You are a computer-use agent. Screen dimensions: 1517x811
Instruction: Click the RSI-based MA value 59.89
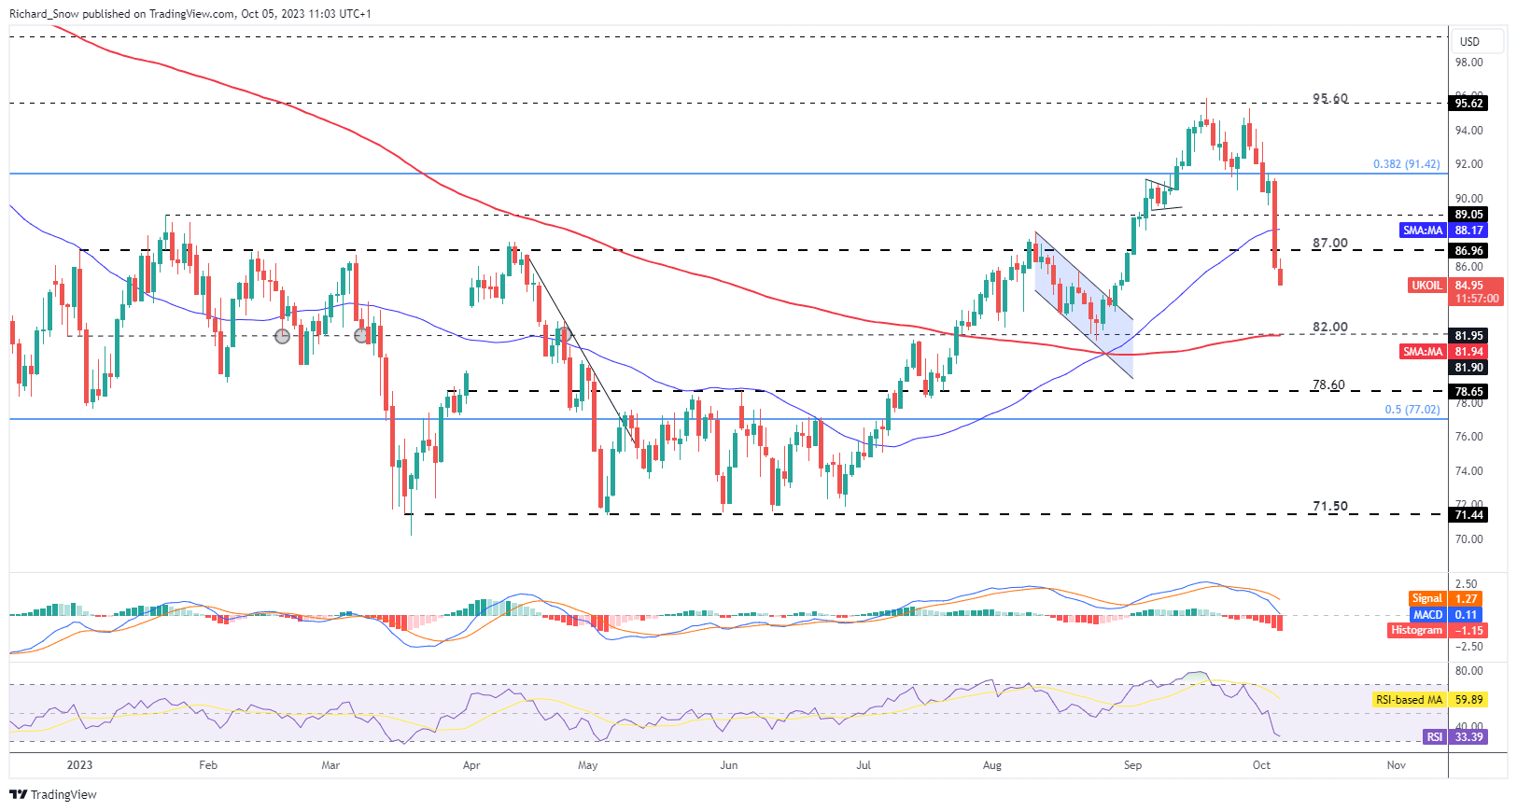click(1469, 700)
